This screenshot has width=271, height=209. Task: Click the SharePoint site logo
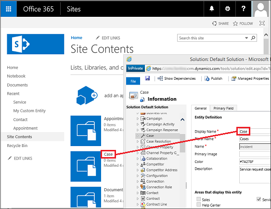[36, 44]
